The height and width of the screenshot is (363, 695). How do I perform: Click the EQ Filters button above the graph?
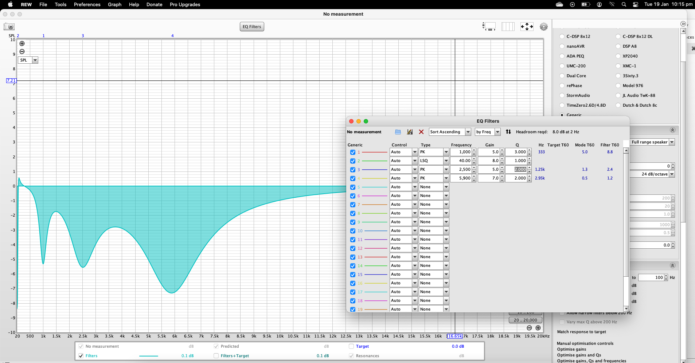click(x=252, y=27)
